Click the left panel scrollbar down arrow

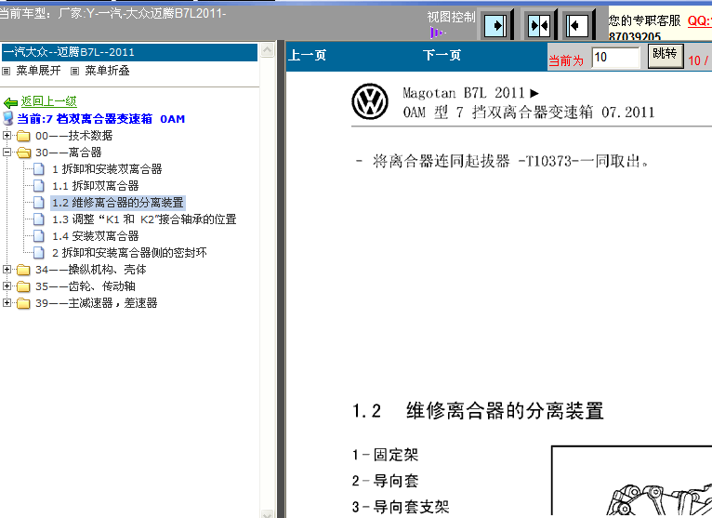pyautogui.click(x=268, y=513)
